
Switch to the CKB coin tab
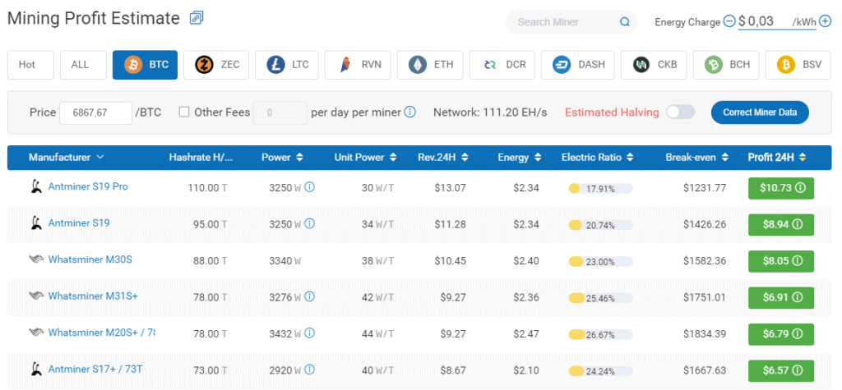tap(654, 65)
